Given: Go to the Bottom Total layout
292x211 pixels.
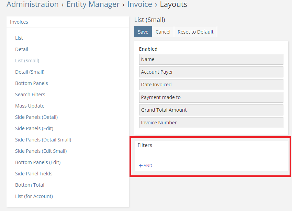Looking at the screenshot, I should 30,185.
